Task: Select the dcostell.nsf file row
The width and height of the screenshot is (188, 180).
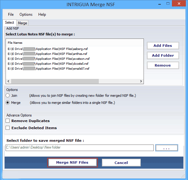Action: click(x=48, y=63)
